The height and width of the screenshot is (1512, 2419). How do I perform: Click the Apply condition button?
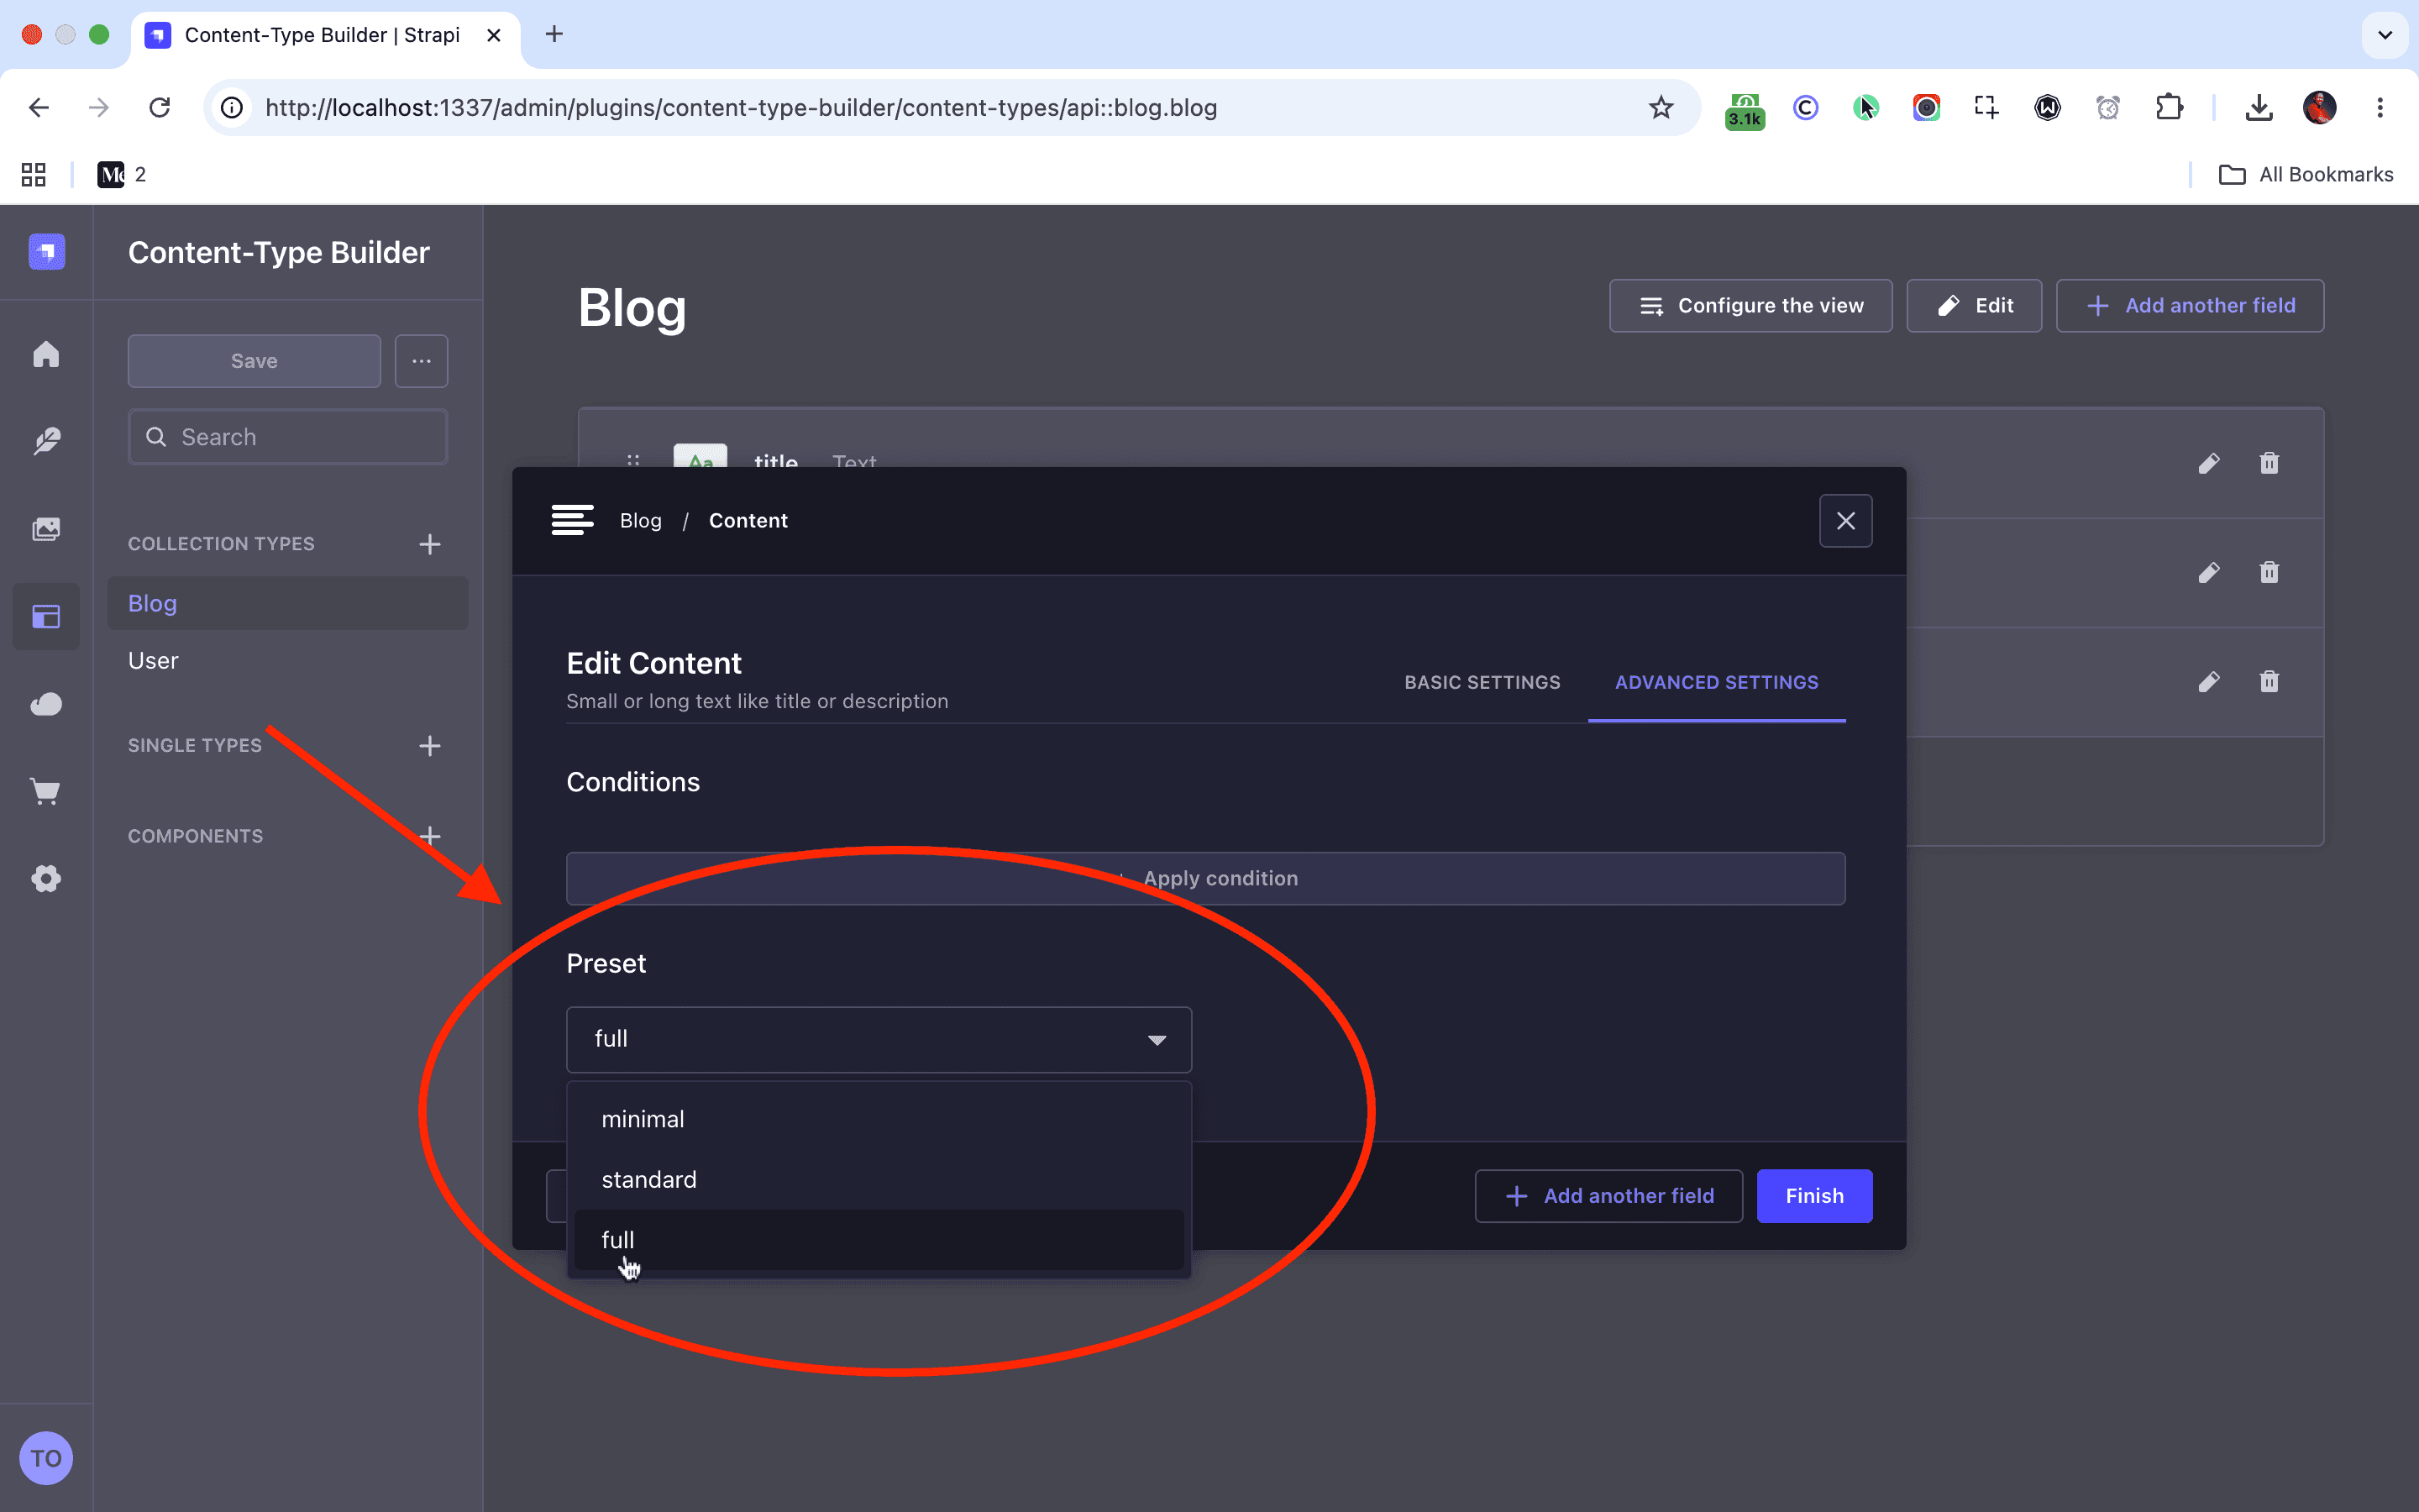click(x=1205, y=878)
